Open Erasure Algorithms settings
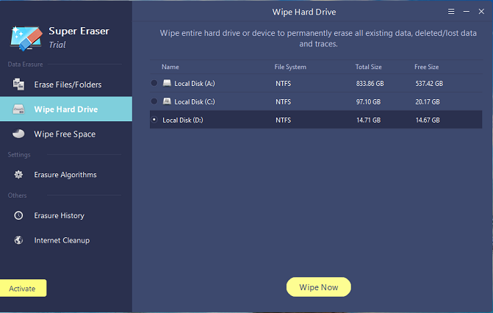The image size is (493, 313). coord(66,175)
